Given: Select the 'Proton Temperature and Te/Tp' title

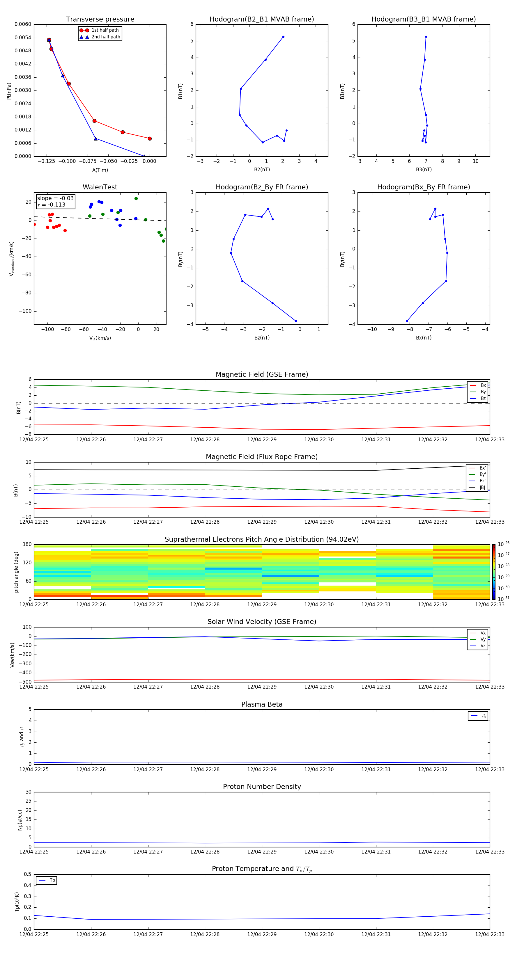Looking at the screenshot, I should click(262, 870).
